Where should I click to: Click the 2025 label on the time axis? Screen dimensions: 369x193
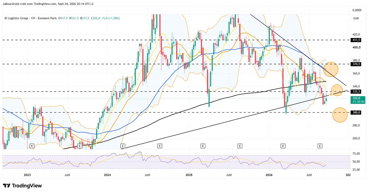click(189, 175)
